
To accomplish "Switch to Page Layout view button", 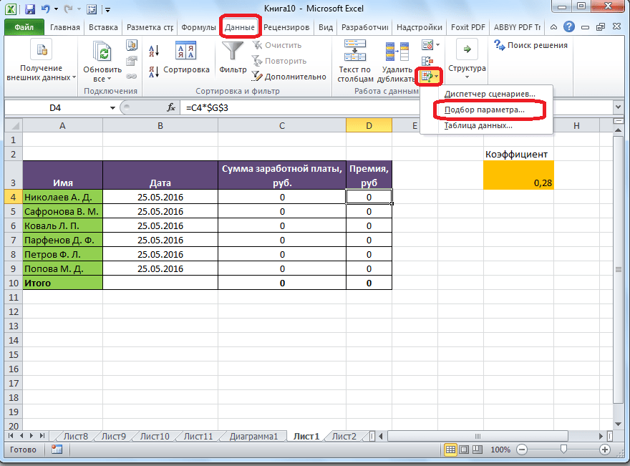I will point(465,450).
